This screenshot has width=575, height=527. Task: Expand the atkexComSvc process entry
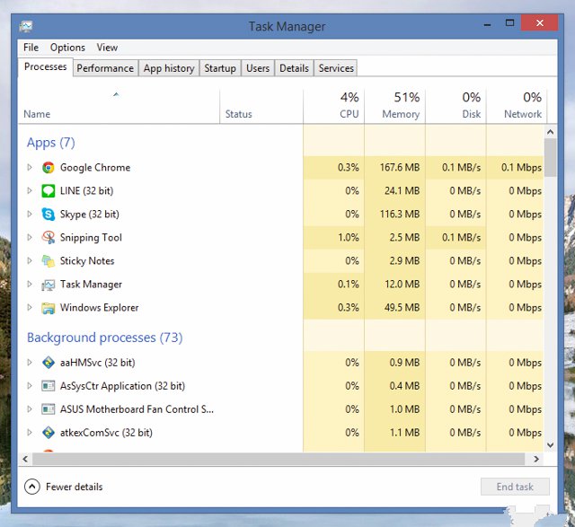(x=30, y=433)
